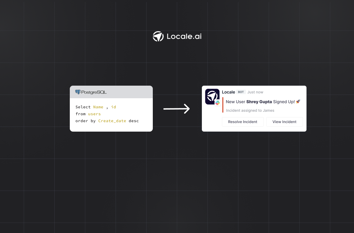Click the Locale.ai wordmark text
The image size is (354, 233).
184,37
